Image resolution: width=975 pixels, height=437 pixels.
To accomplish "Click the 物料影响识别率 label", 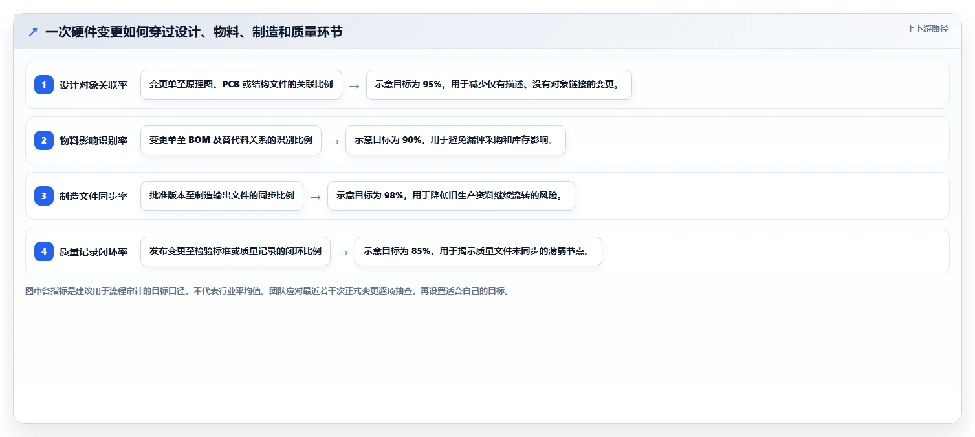I will 93,140.
